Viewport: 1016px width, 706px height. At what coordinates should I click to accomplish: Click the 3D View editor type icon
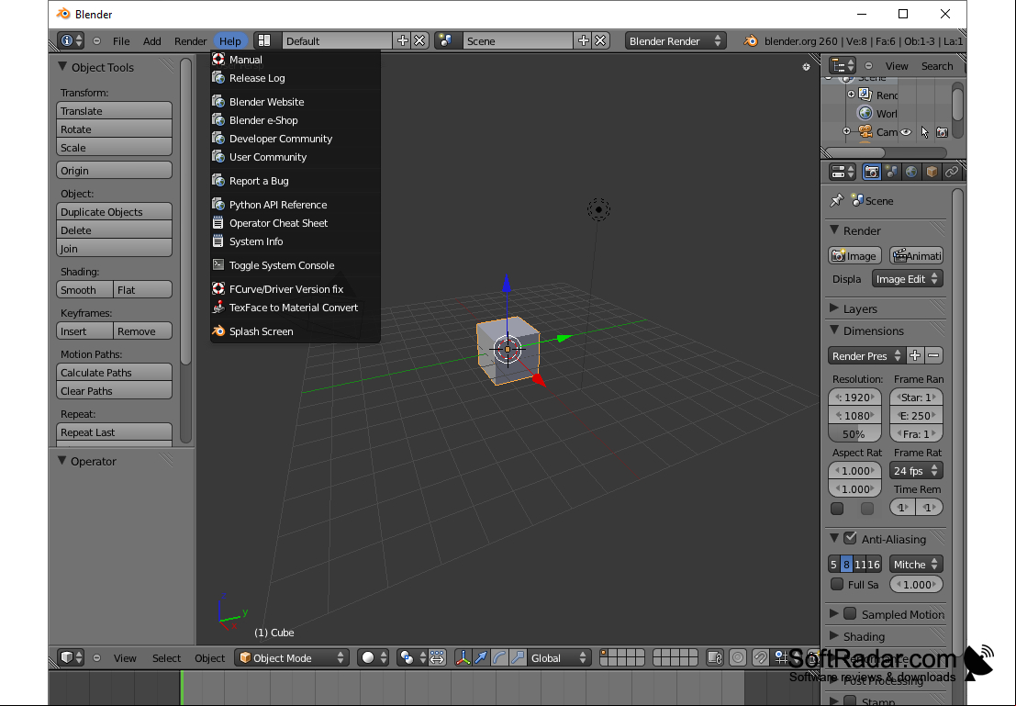click(x=71, y=657)
